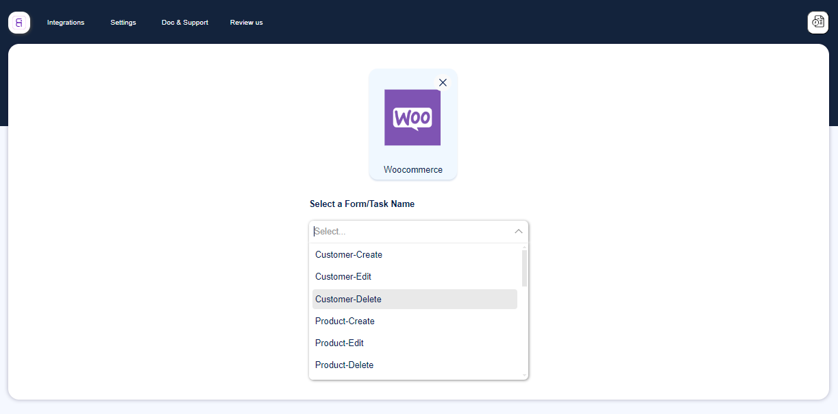
Task: Click the Review us link
Action: [246, 22]
